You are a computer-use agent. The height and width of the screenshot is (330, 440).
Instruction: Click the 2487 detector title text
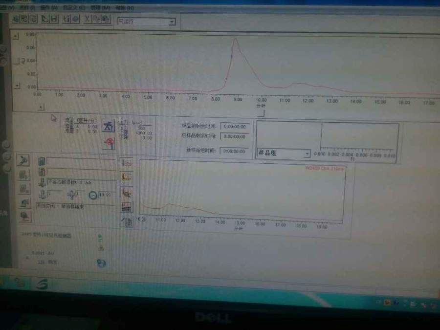(x=46, y=235)
